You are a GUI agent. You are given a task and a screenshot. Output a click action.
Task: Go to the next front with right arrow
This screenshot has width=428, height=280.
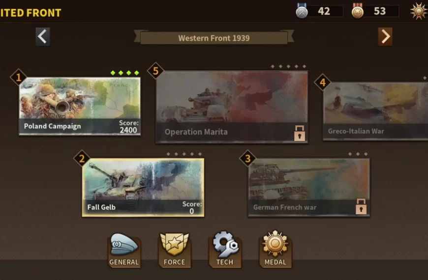385,36
